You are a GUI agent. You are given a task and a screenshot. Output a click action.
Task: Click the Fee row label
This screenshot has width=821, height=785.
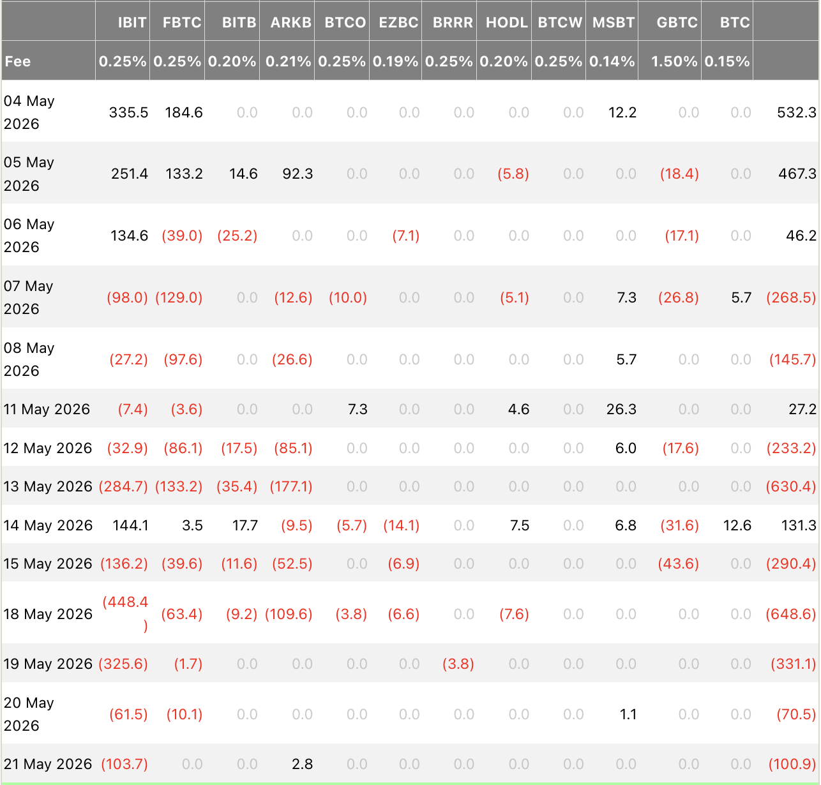18,61
